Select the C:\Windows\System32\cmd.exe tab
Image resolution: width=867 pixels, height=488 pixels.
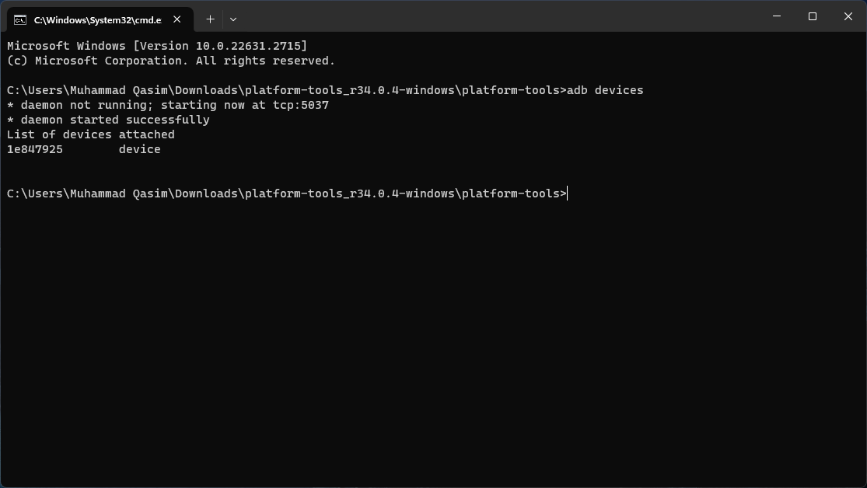point(97,19)
